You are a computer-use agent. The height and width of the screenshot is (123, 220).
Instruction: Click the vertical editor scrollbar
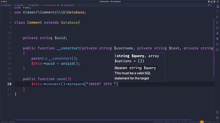point(214,48)
